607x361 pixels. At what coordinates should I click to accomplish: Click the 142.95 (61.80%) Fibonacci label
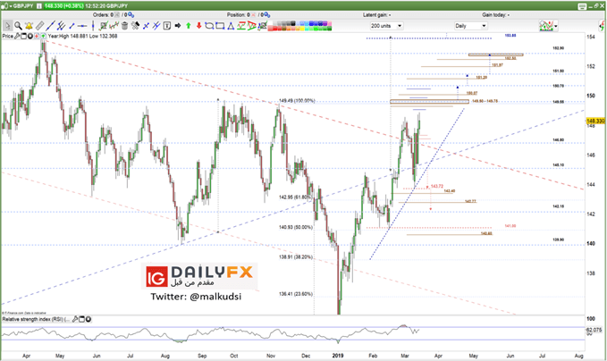point(295,197)
